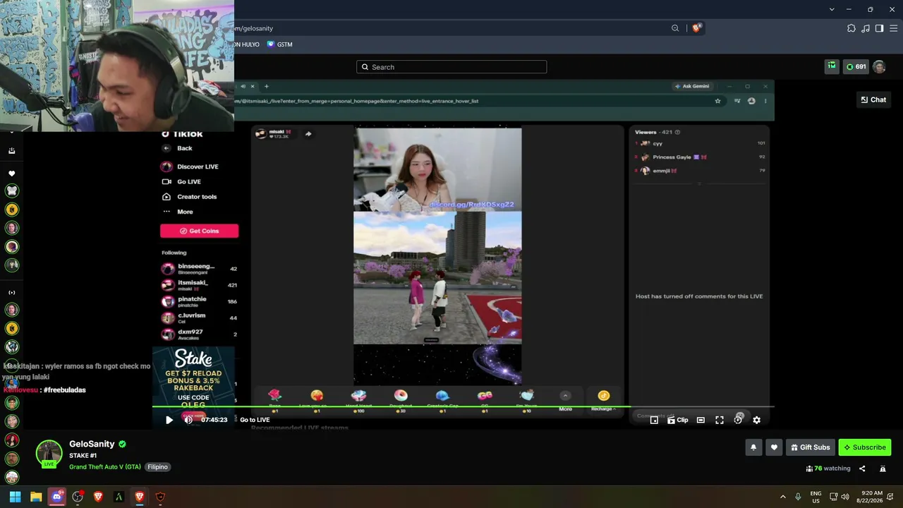Screen dimensions: 903x508
Task: Click the 76 watching viewer count
Action: pos(828,468)
